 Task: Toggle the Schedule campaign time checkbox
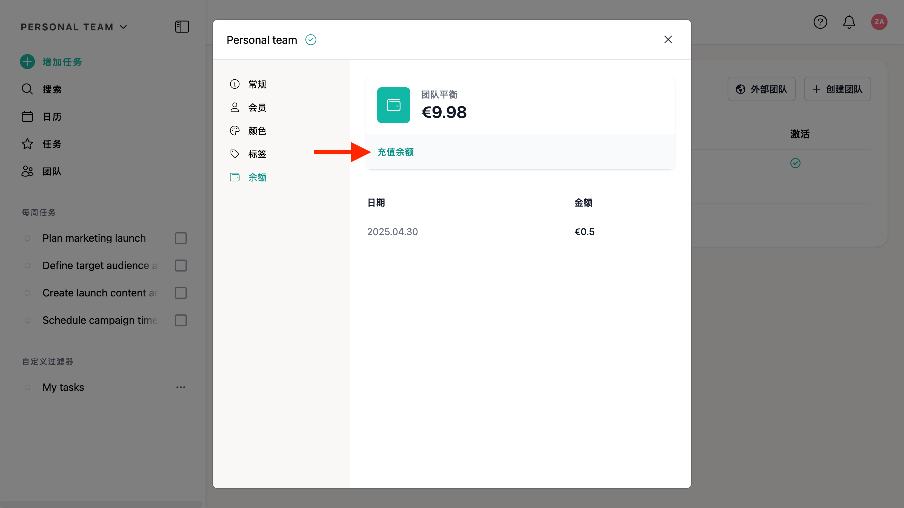181,320
